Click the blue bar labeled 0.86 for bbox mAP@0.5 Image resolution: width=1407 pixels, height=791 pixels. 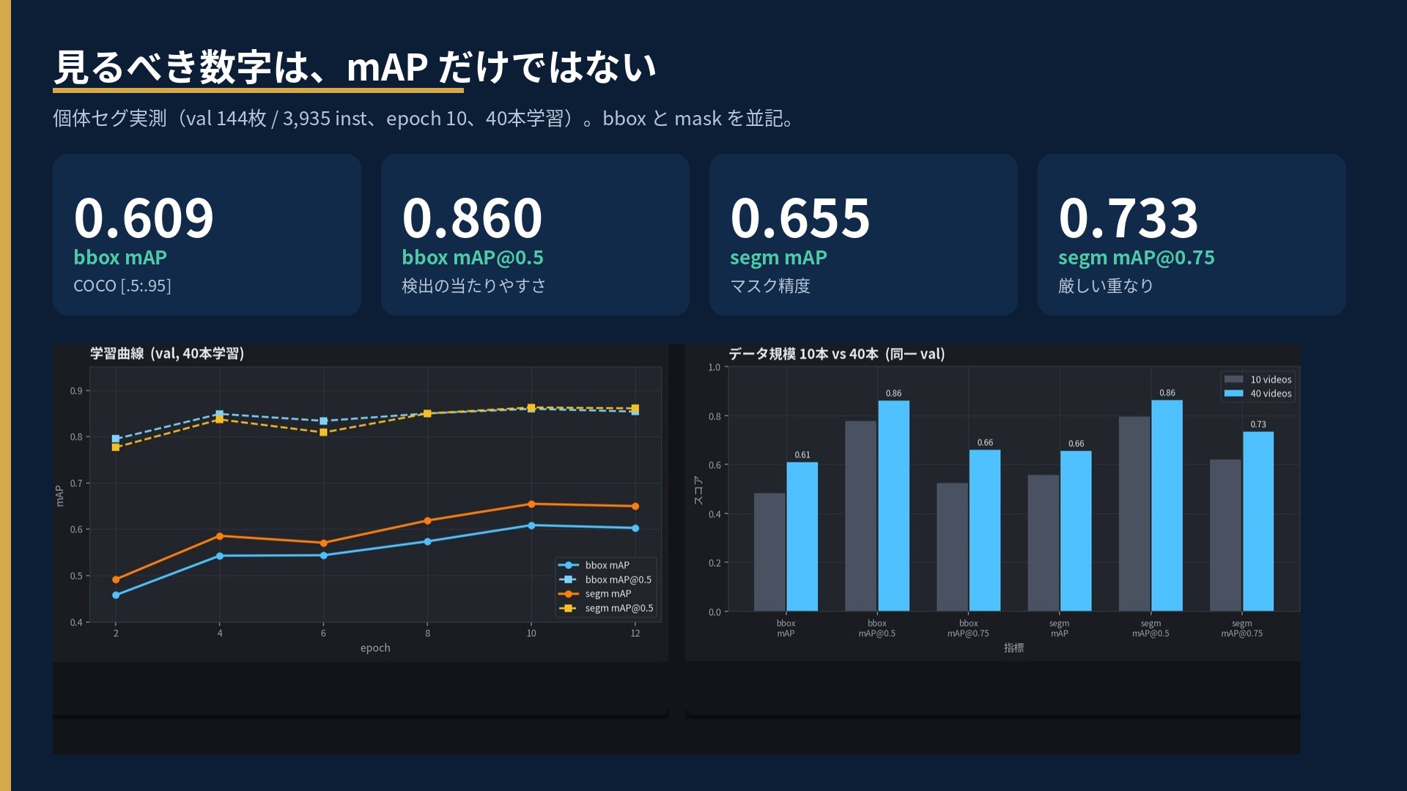tap(893, 505)
